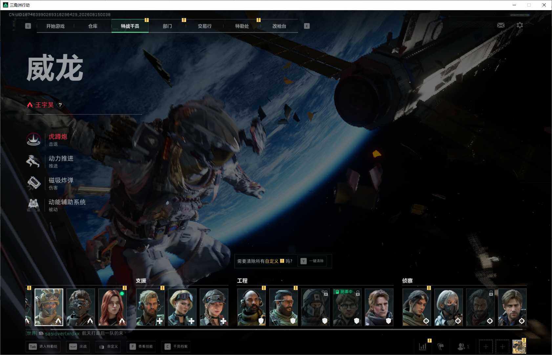Click the Q key hint left of tabs
Screen dimensions: 552x355
28,26
